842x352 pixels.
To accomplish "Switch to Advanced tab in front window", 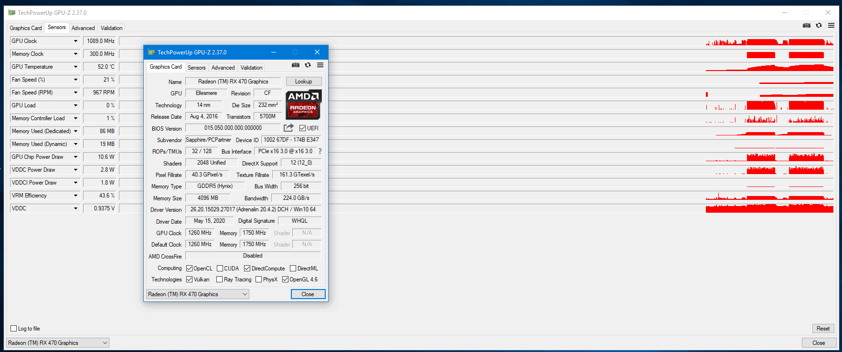I will 223,68.
